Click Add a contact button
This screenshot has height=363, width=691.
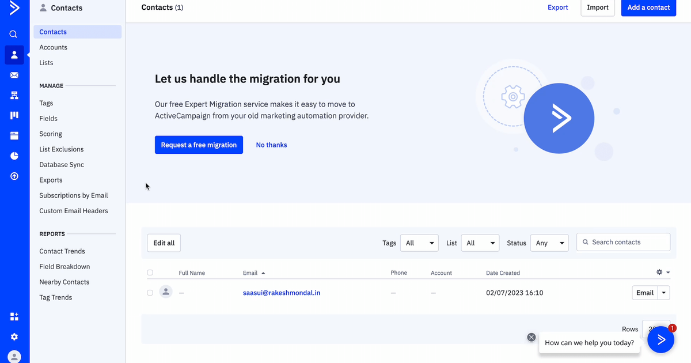[648, 7]
